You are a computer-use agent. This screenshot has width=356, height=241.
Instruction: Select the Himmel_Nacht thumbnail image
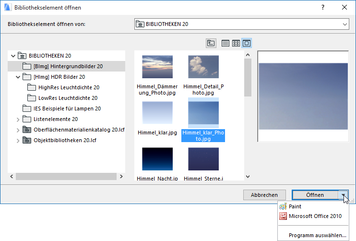[157, 159]
